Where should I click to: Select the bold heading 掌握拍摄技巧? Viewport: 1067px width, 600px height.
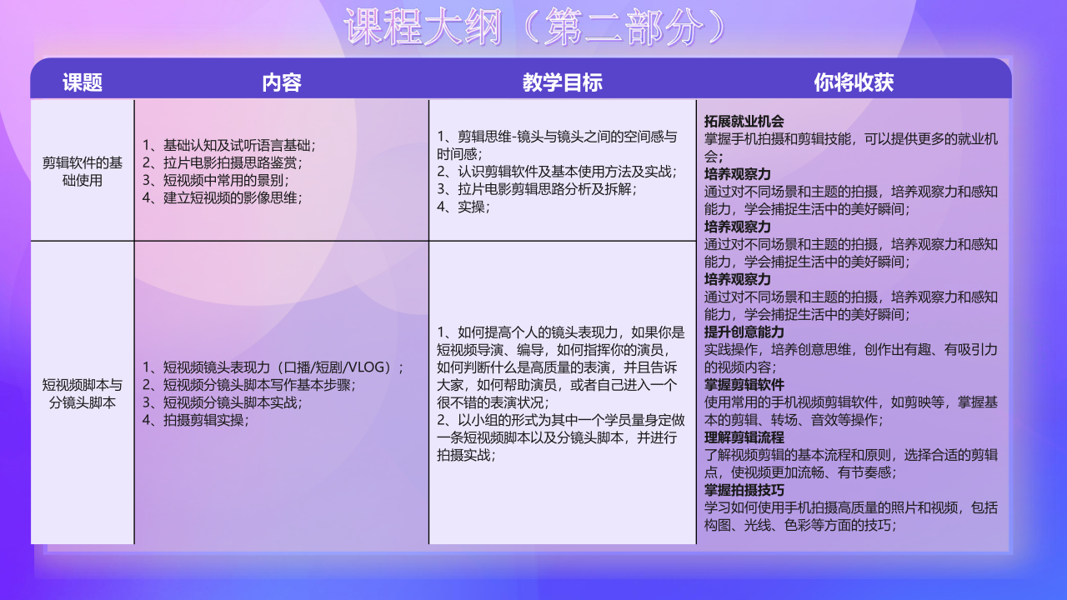(744, 489)
